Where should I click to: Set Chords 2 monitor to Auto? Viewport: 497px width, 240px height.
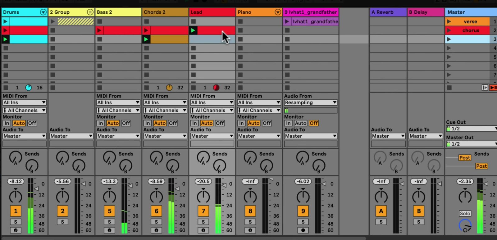160,123
